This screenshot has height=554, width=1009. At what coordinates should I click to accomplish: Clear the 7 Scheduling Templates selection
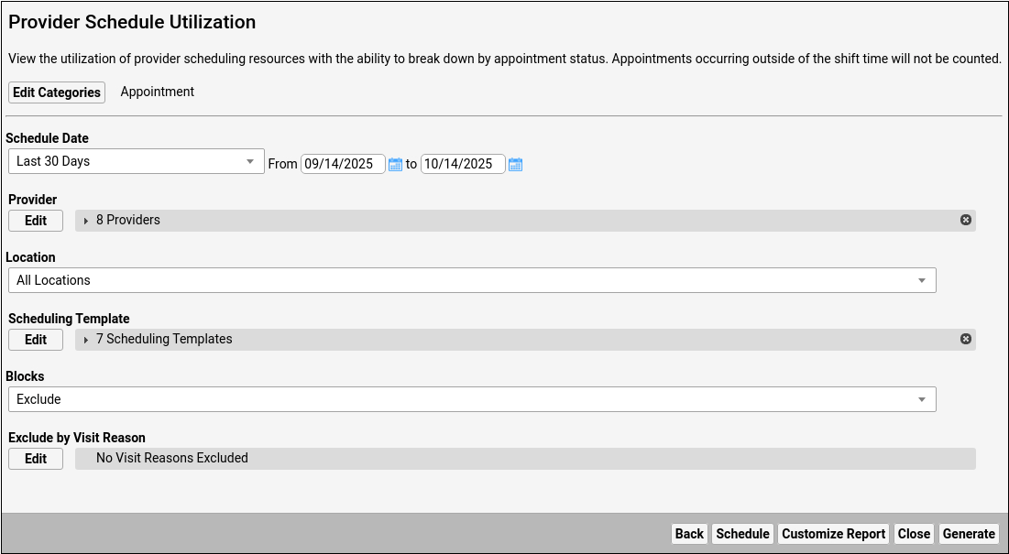pyautogui.click(x=966, y=339)
